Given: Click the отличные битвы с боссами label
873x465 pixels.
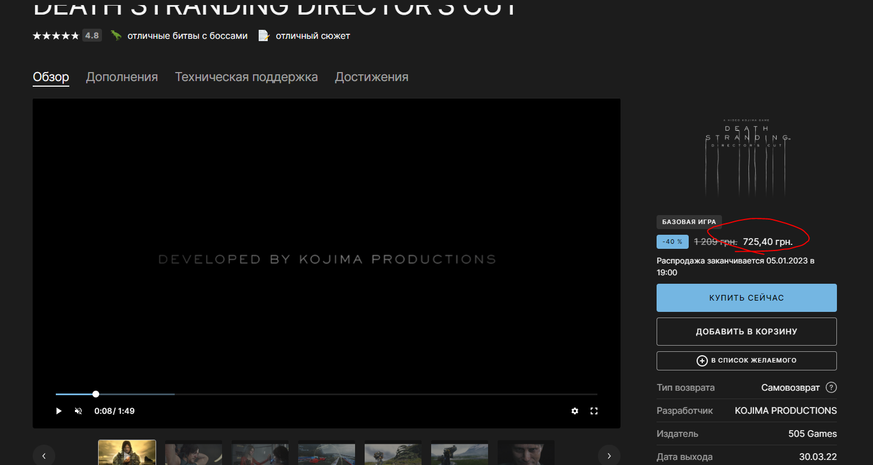Looking at the screenshot, I should coord(187,36).
